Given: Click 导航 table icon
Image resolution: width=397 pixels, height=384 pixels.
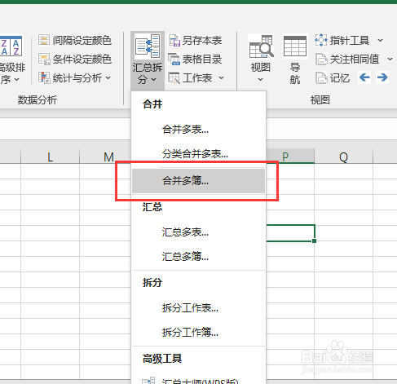Looking at the screenshot, I should (x=295, y=46).
